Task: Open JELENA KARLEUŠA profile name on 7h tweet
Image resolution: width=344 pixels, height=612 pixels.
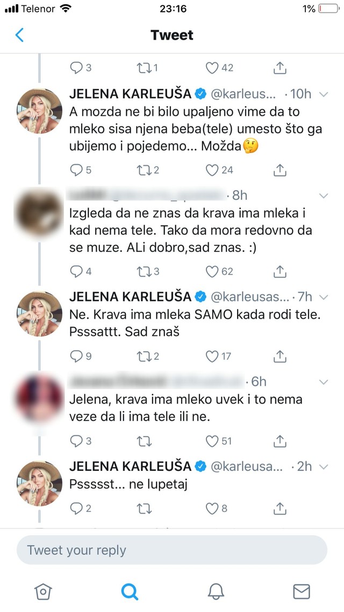Action: click(130, 296)
